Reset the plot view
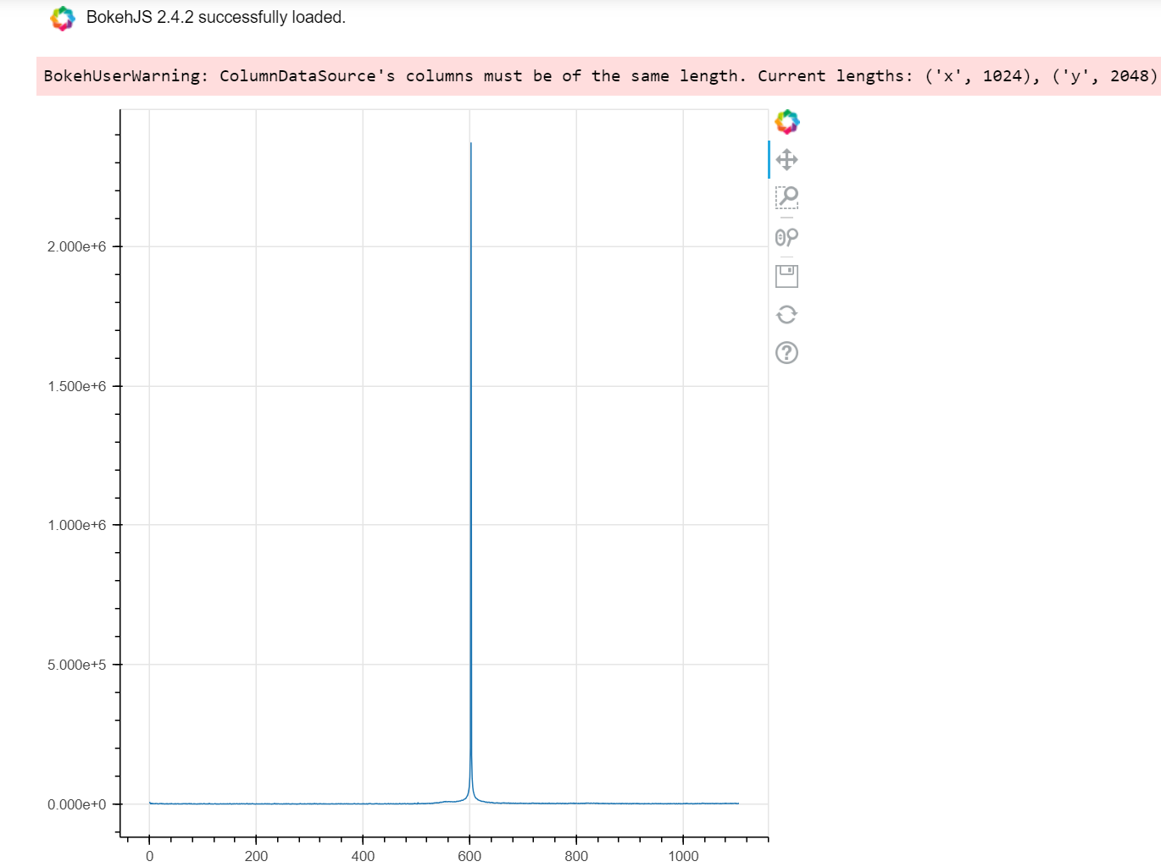Screen dimensions: 1161x867 (x=787, y=315)
